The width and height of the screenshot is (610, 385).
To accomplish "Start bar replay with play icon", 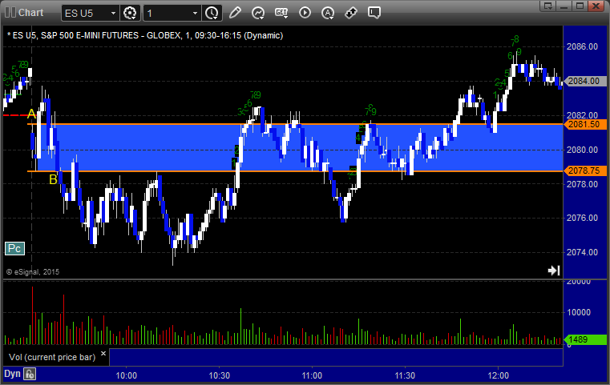I will pos(305,13).
